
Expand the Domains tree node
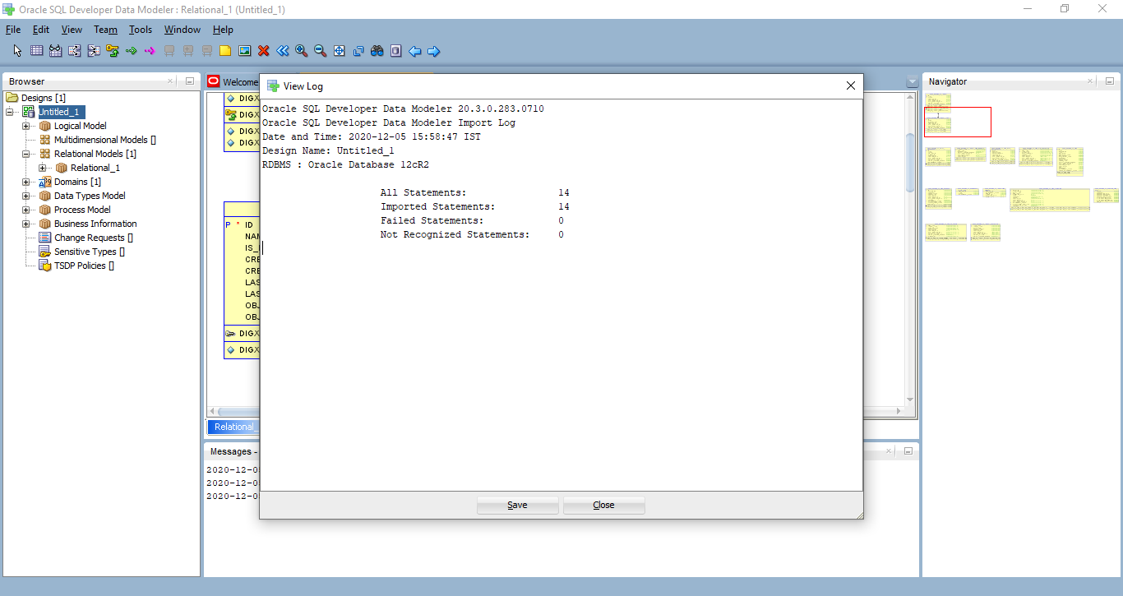(26, 182)
